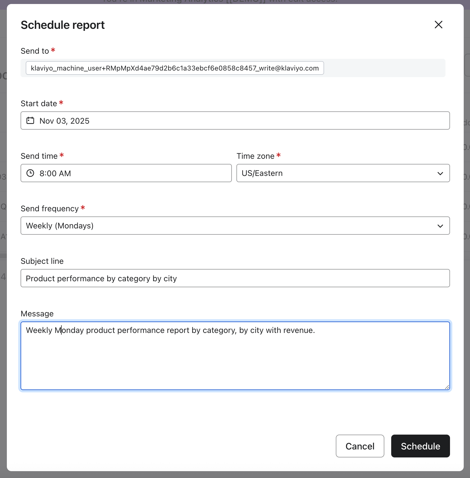This screenshot has width=470, height=478.
Task: Focus the Subject line text field
Action: point(235,278)
